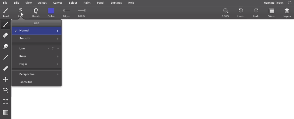Choose the Lasso selection tool

[5, 90]
